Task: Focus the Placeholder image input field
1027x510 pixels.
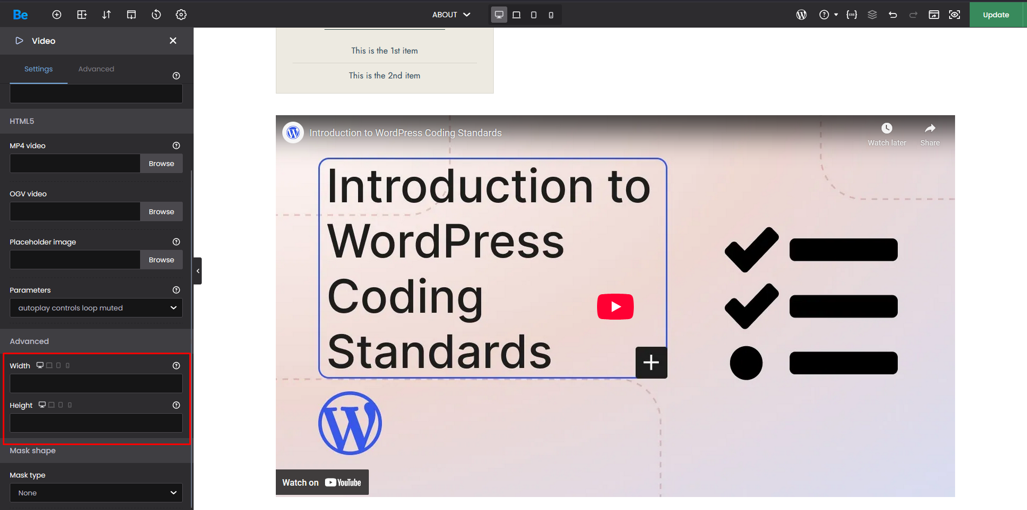Action: point(75,260)
